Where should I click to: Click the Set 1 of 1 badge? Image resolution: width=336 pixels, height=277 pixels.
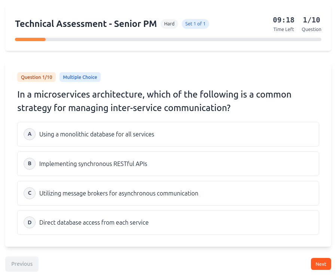[x=195, y=24]
